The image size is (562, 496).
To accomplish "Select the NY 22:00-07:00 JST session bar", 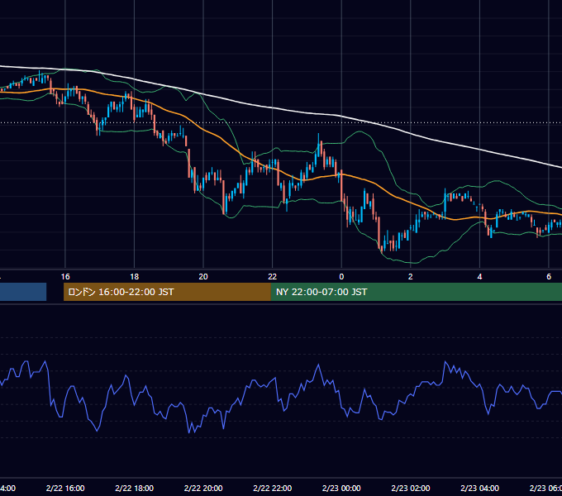I will [416, 292].
